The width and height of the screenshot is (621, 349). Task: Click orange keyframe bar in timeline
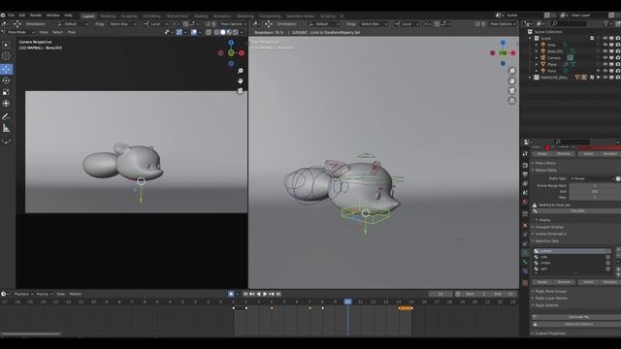pyautogui.click(x=406, y=308)
